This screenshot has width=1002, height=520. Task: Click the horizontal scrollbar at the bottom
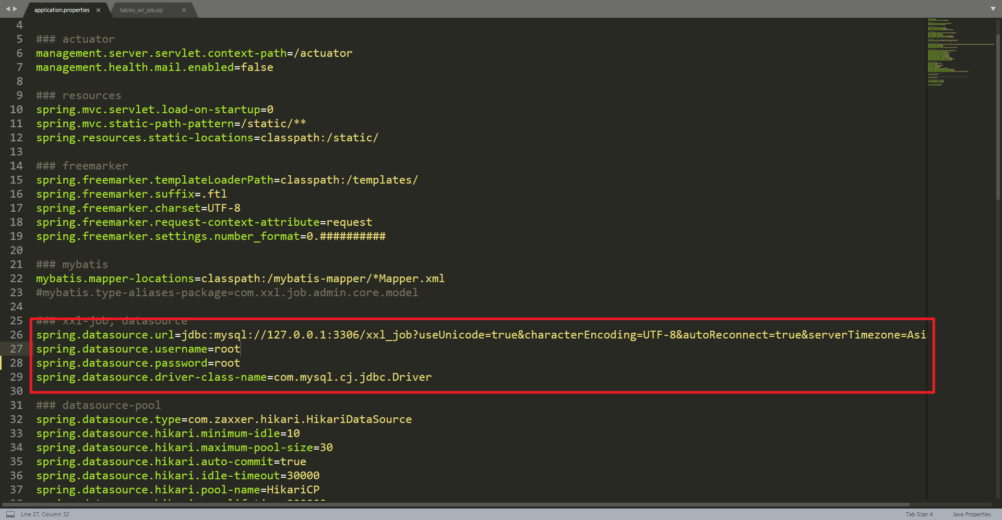click(455, 505)
